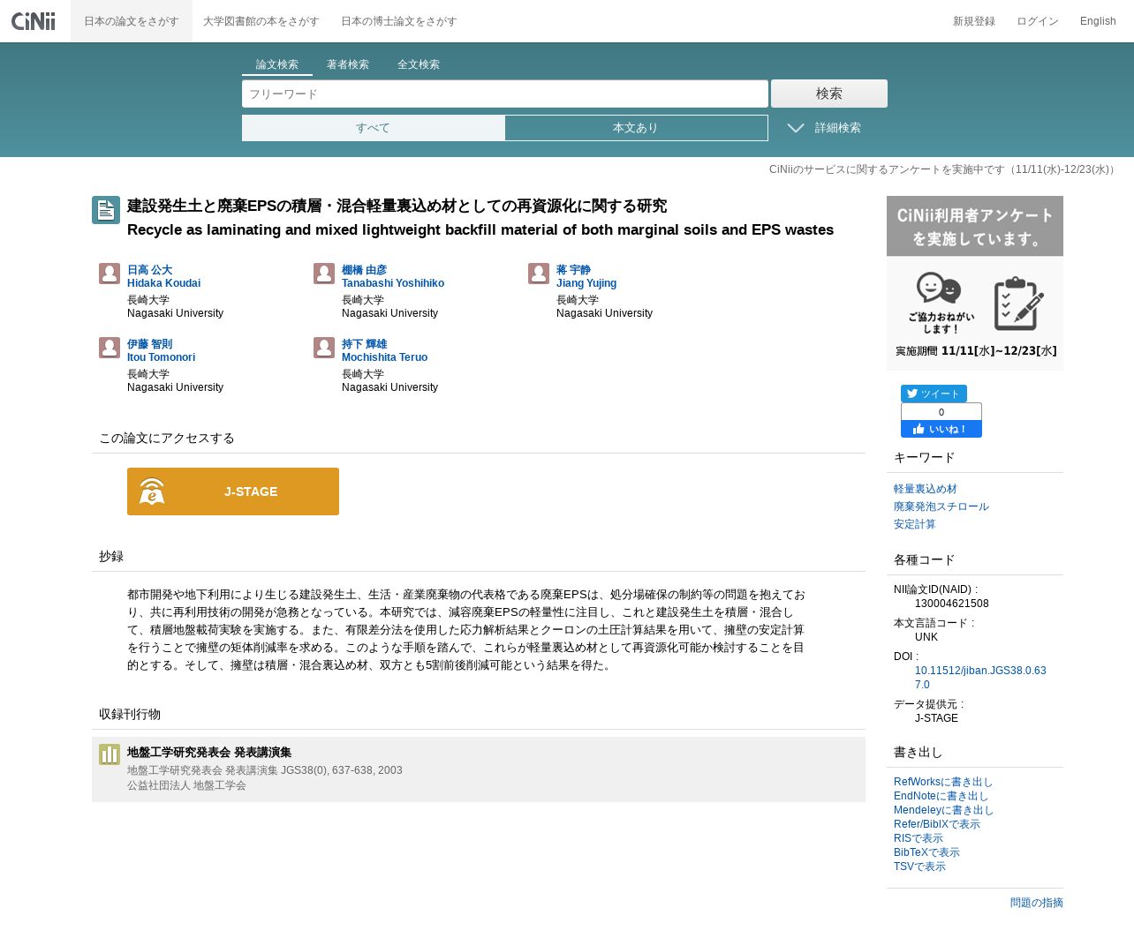Screen dimensions: 1134x938
Task: Export via EndNoteに書き出し
Action: point(941,796)
